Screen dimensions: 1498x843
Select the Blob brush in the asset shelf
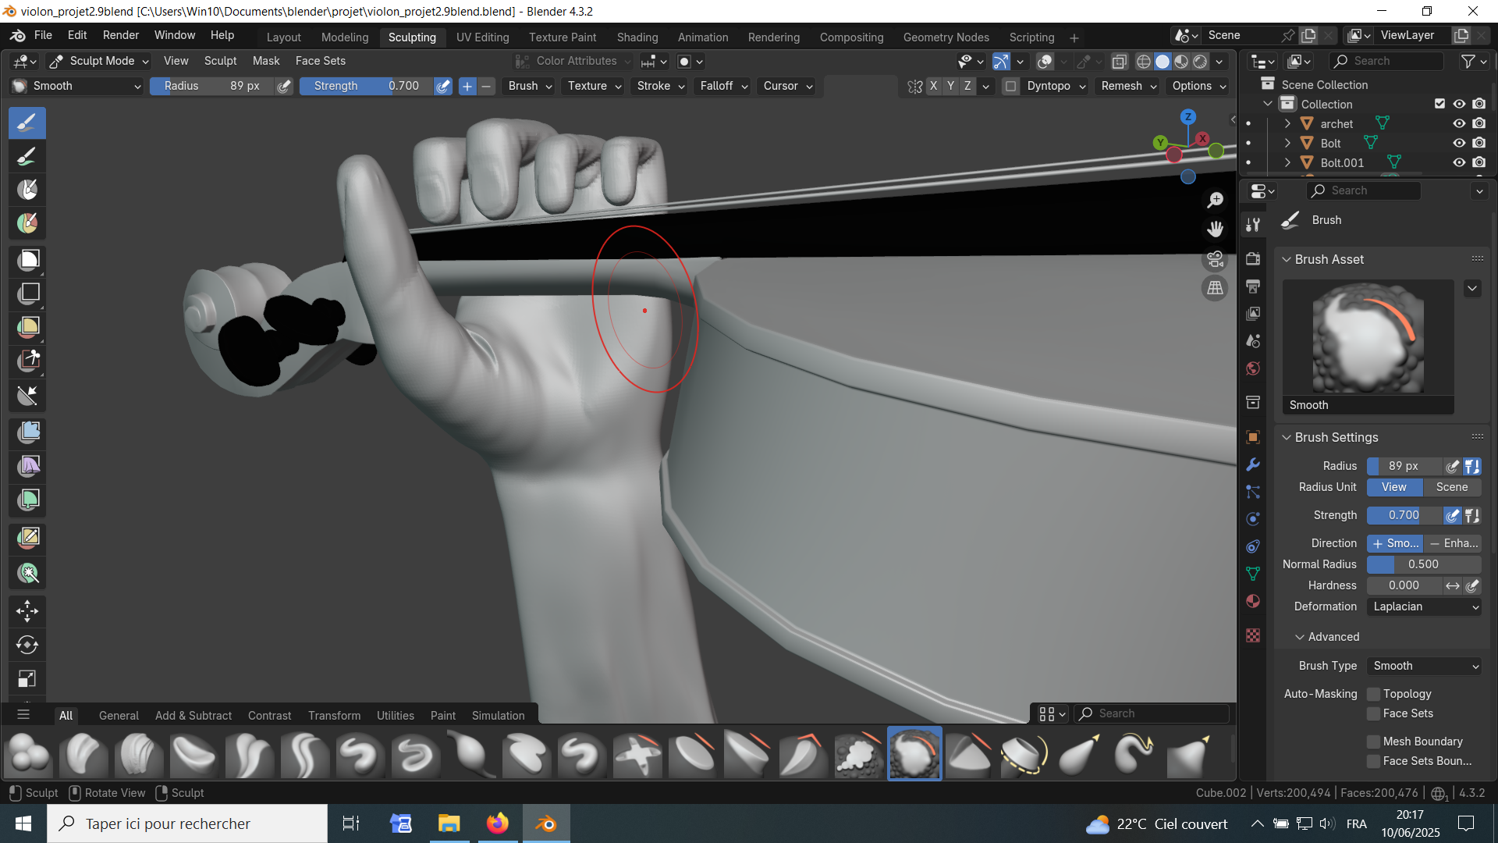[28, 755]
